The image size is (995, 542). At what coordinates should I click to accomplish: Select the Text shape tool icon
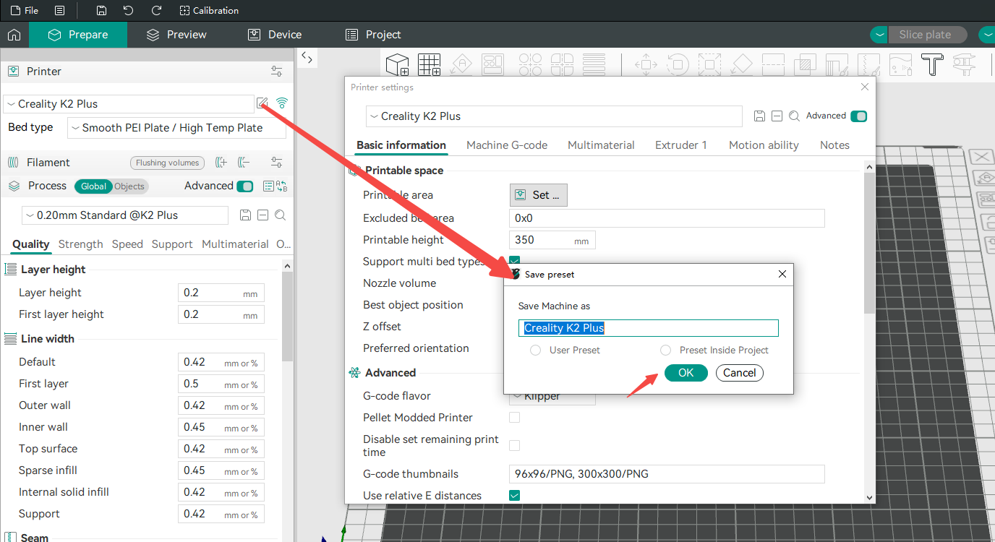coord(932,64)
